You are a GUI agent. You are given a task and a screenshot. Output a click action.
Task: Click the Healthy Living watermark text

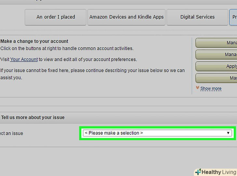218,172
